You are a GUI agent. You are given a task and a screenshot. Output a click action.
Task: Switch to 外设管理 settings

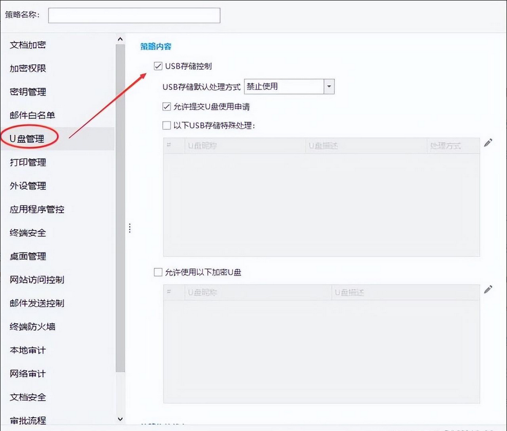(x=28, y=186)
